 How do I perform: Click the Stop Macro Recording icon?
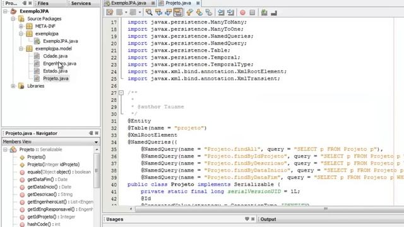pyautogui.click(x=252, y=13)
